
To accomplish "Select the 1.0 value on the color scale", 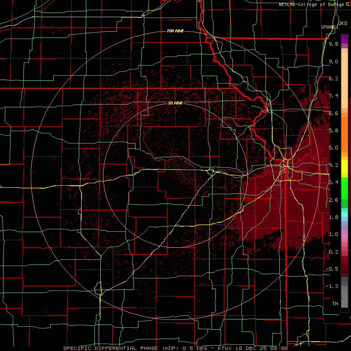I will click(x=333, y=234).
